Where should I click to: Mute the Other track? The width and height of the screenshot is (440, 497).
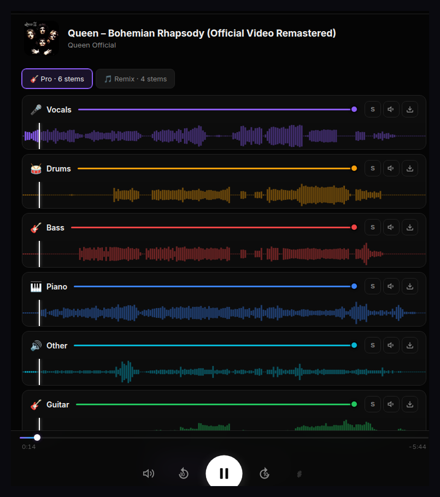click(391, 345)
